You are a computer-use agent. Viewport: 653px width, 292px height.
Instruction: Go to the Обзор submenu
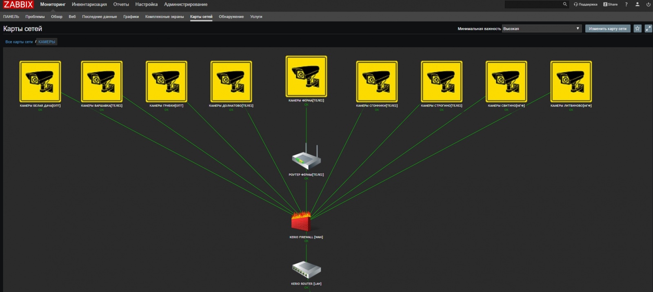click(x=57, y=17)
